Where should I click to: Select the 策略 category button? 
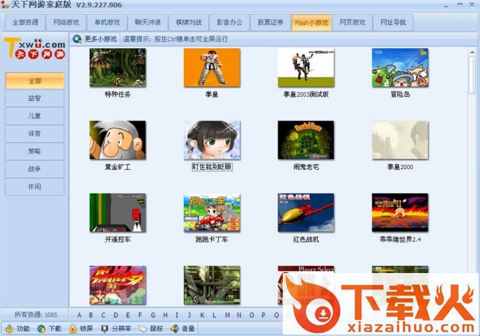(x=35, y=151)
